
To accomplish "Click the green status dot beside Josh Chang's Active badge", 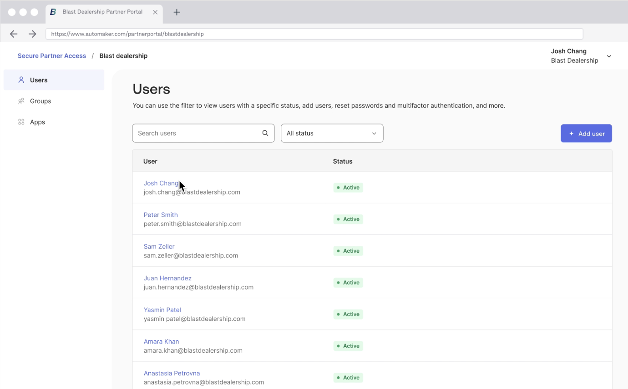I will pyautogui.click(x=337, y=187).
